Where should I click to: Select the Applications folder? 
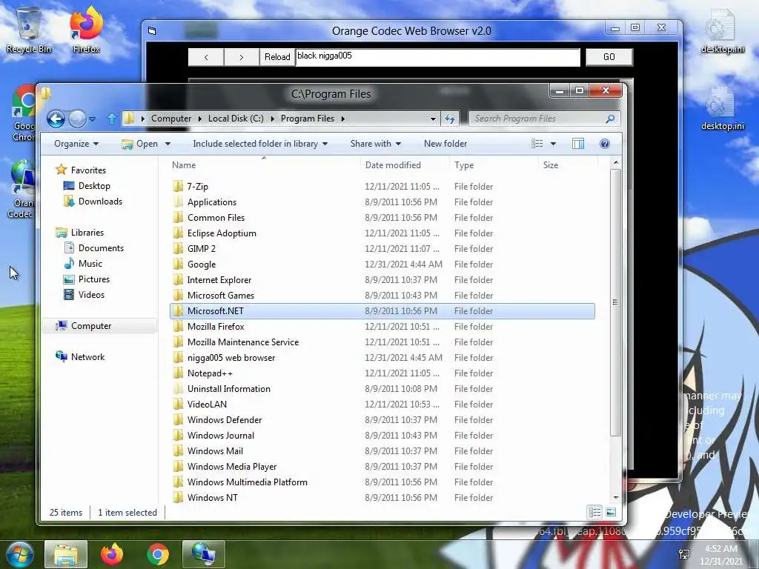382,202
